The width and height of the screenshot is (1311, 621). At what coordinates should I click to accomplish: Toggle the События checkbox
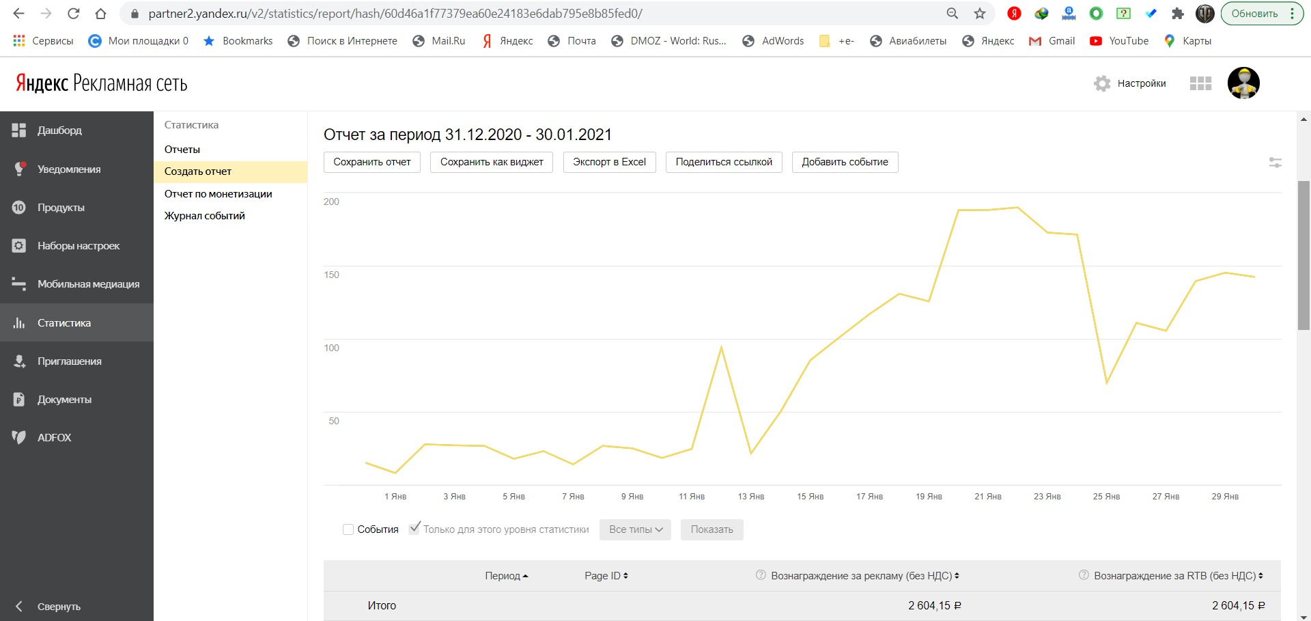click(x=348, y=529)
